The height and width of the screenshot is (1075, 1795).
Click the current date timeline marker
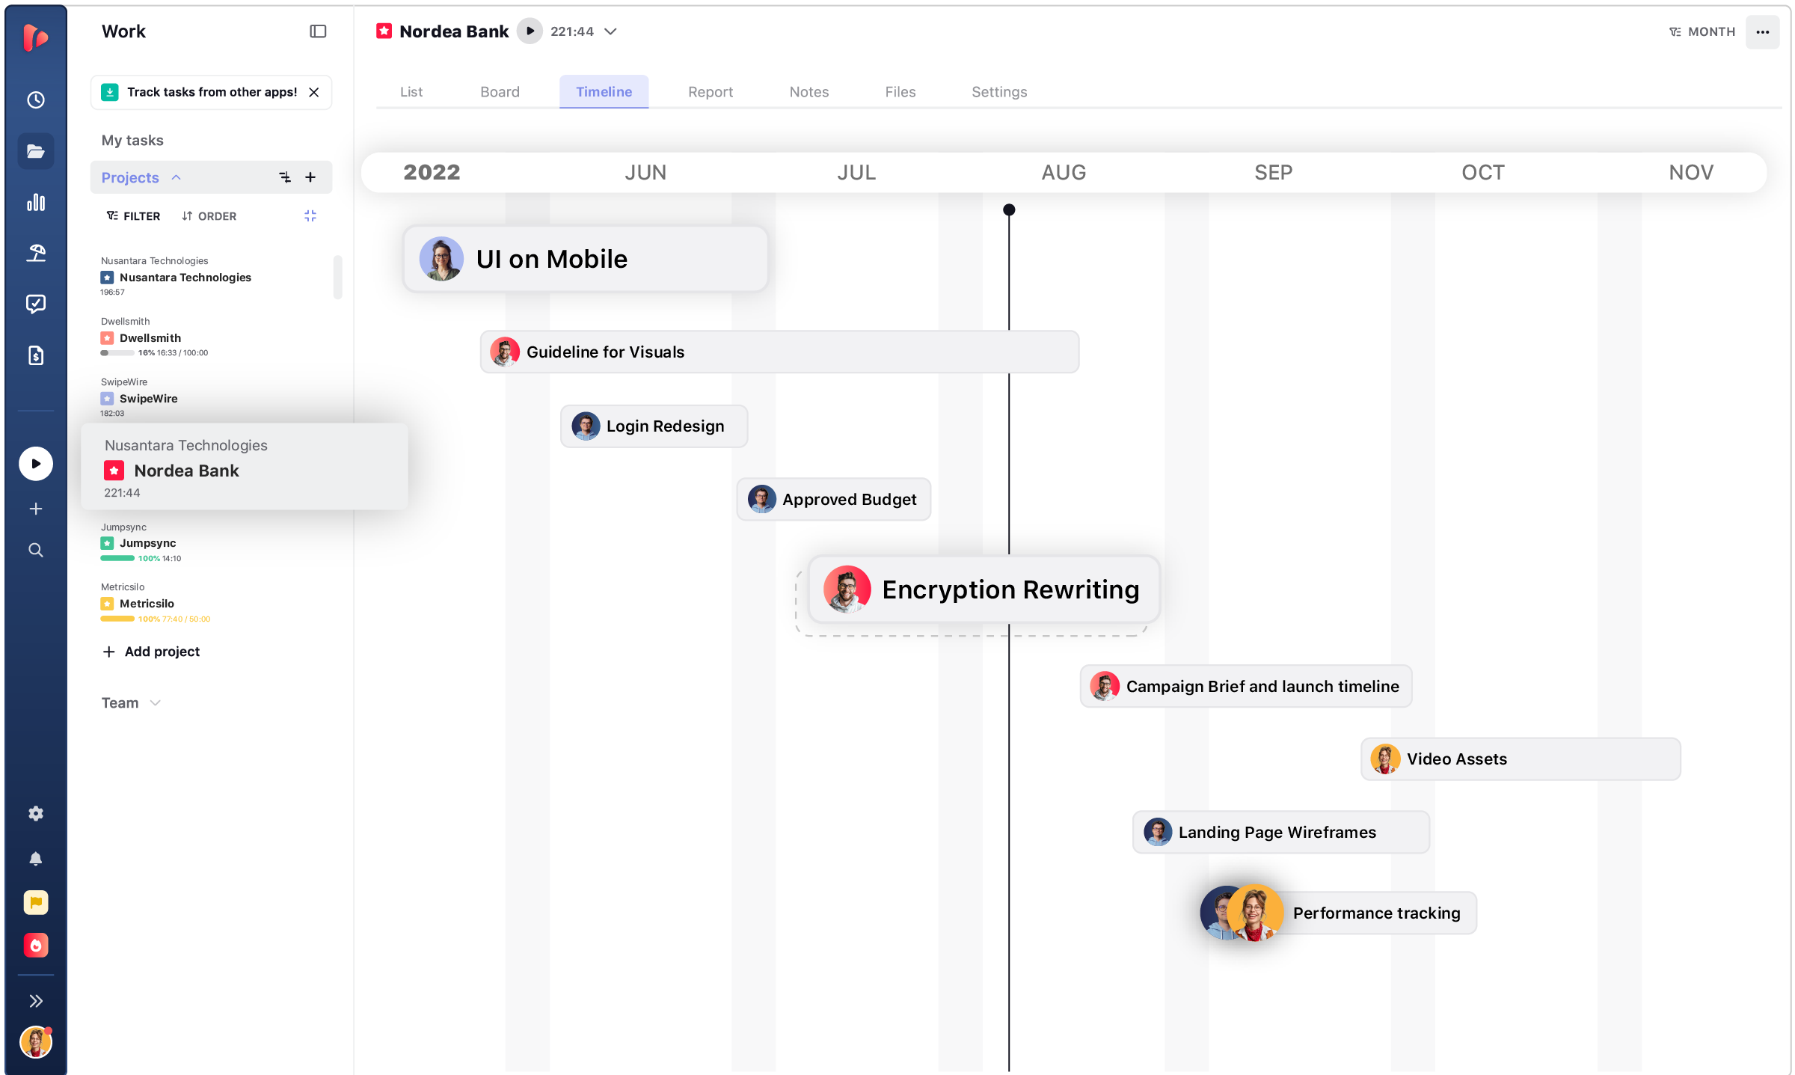(1009, 210)
